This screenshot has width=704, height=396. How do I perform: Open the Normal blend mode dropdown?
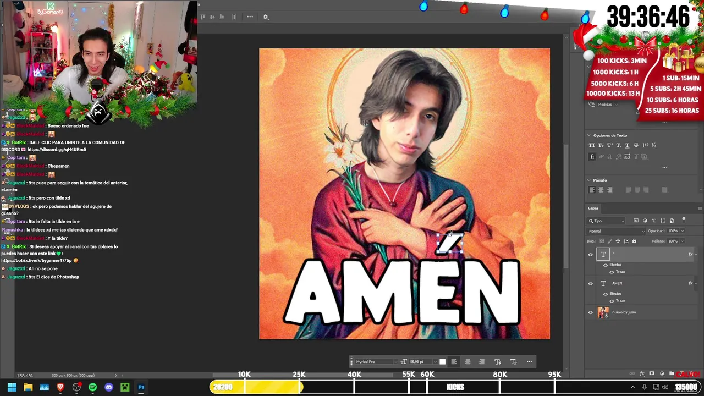pyautogui.click(x=615, y=231)
